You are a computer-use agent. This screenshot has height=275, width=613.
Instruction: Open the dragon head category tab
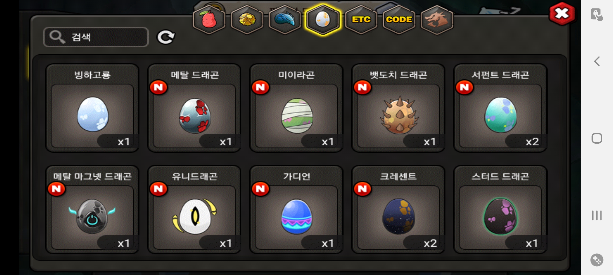(x=437, y=20)
